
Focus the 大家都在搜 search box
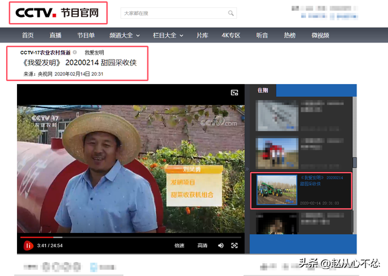coord(178,13)
